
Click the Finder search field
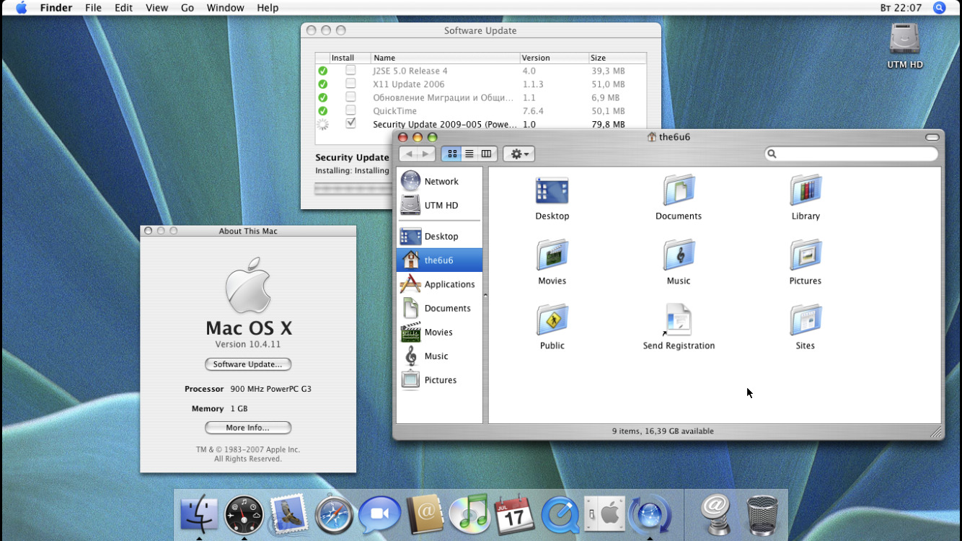coord(856,154)
